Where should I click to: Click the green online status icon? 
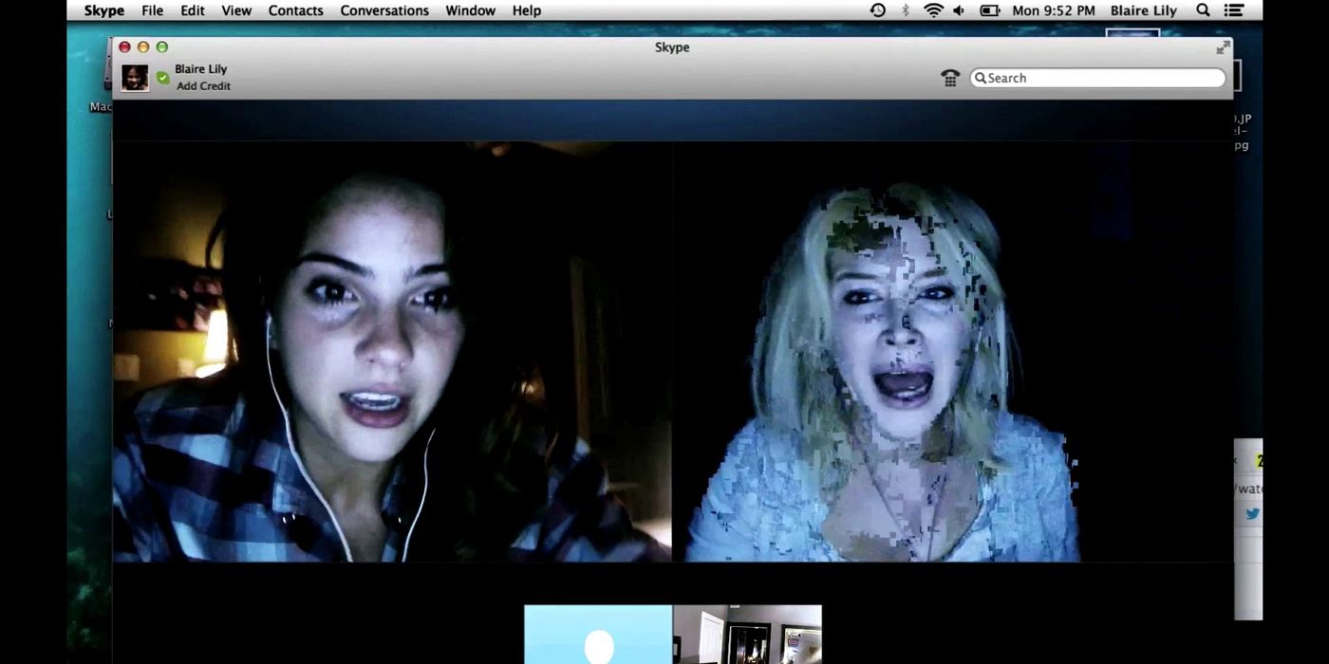(x=162, y=78)
